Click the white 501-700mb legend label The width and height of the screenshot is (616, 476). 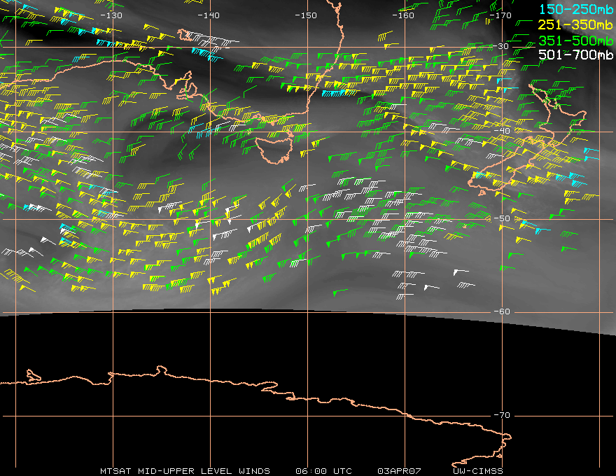pyautogui.click(x=575, y=55)
